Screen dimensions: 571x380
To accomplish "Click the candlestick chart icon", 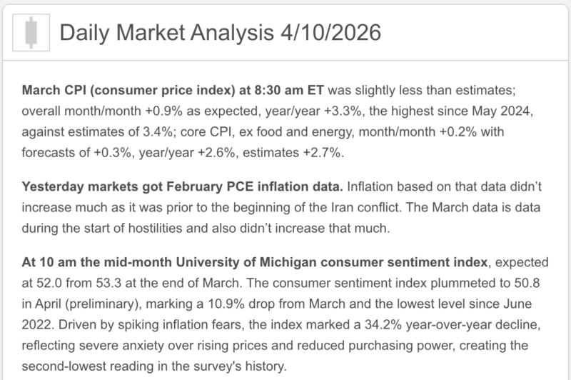I will (x=29, y=32).
